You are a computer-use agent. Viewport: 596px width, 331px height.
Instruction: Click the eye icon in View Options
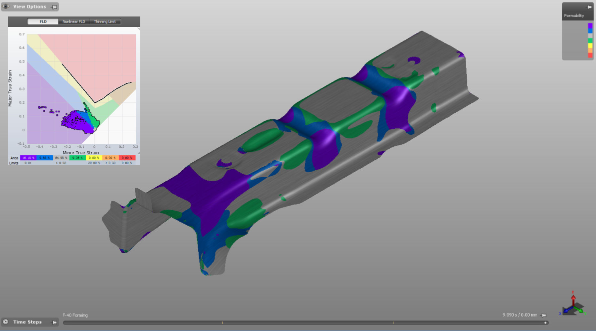pyautogui.click(x=6, y=7)
